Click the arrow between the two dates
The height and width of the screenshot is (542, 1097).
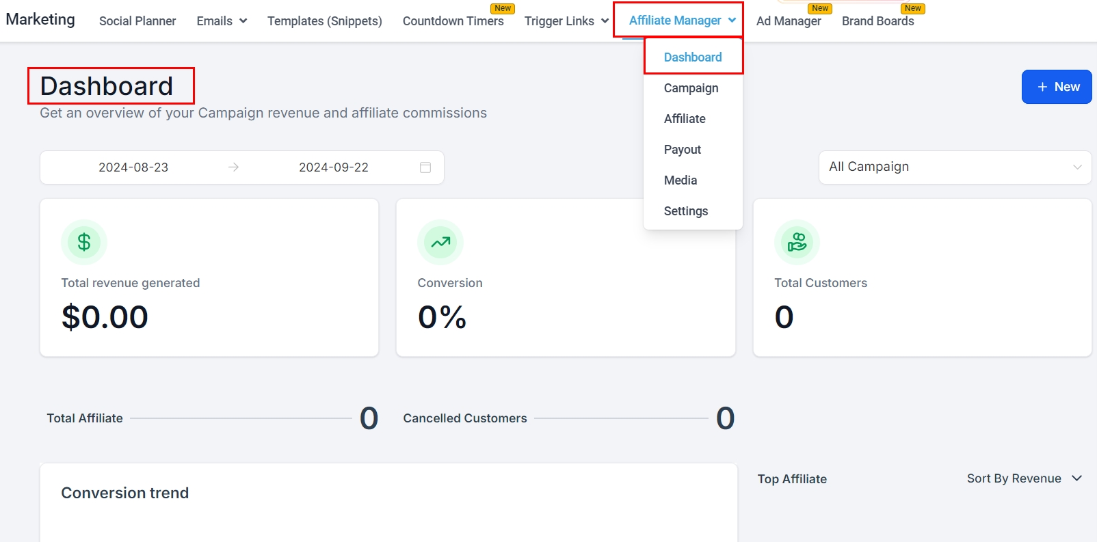point(233,167)
